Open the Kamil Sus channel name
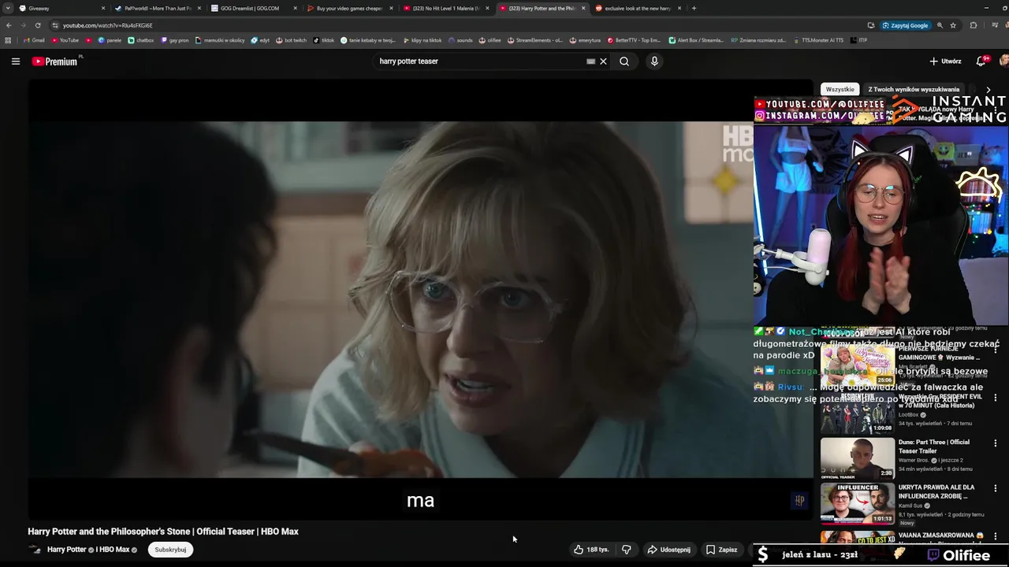1009x567 pixels. coord(912,506)
